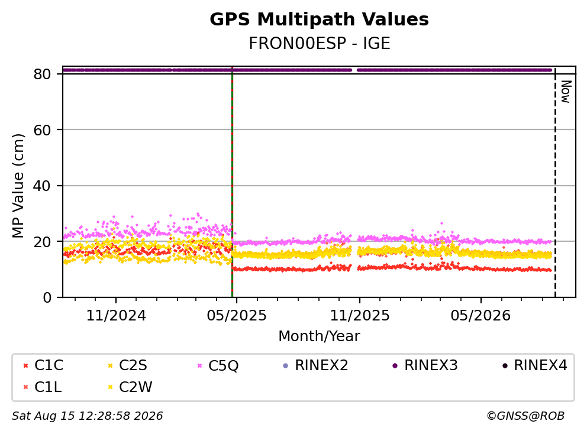
Task: Select the RINEX3 legend label
Action: [x=431, y=365]
